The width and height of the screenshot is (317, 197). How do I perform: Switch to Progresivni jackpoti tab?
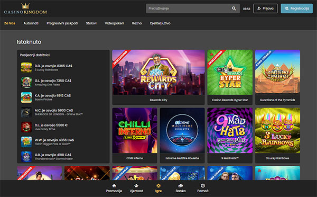pyautogui.click(x=62, y=23)
